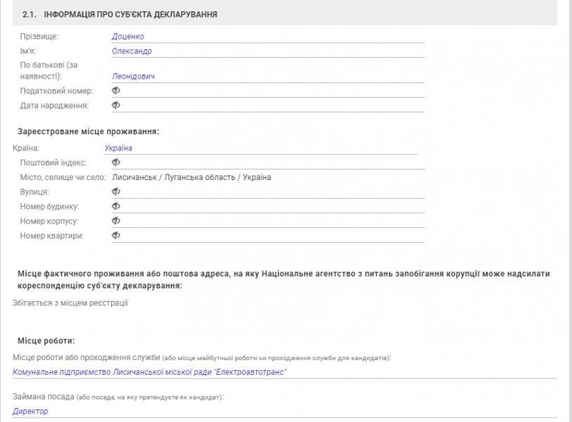Click the Займана посада label
The width and height of the screenshot is (572, 422).
point(44,397)
